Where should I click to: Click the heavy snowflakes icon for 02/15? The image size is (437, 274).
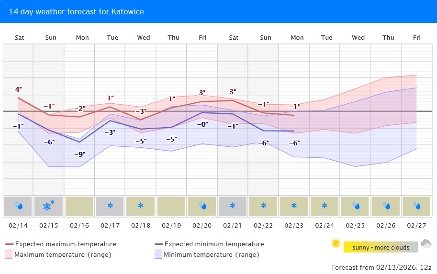49,206
